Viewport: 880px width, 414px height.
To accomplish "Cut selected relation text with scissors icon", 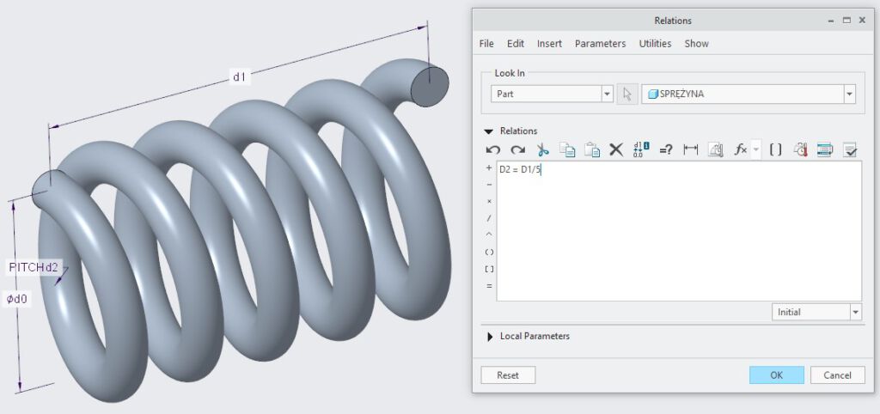I will (x=542, y=149).
